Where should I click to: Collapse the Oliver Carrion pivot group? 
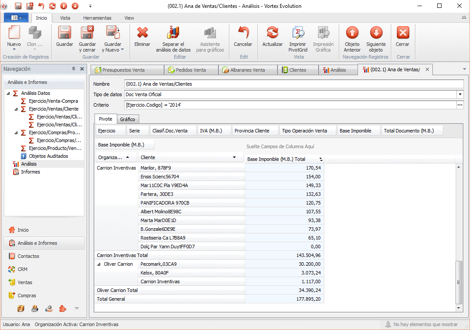click(99, 264)
